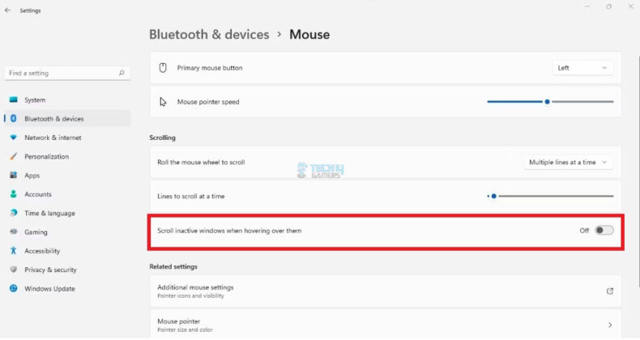This screenshot has width=640, height=340.
Task: Expand the Multiple lines at a time dropdown
Action: (x=568, y=162)
